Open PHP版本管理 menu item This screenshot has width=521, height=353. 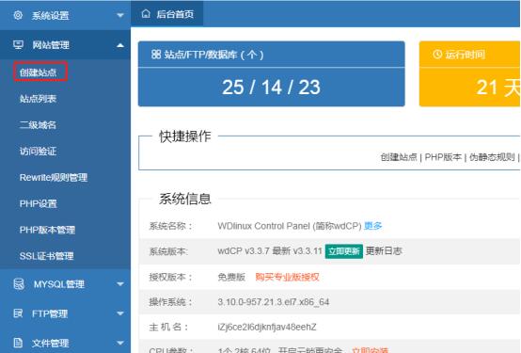click(x=47, y=230)
